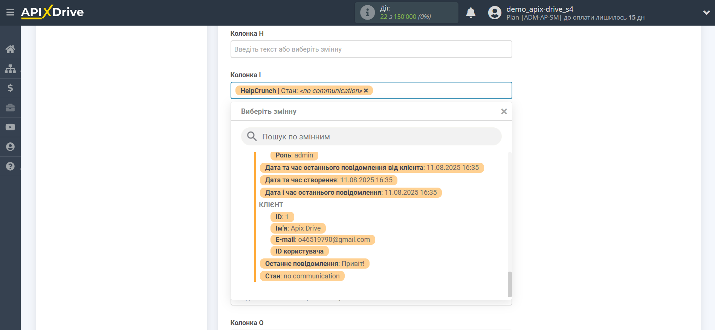Select Останнє повідомлення: Привіт! variable
The image size is (715, 330).
pos(315,264)
